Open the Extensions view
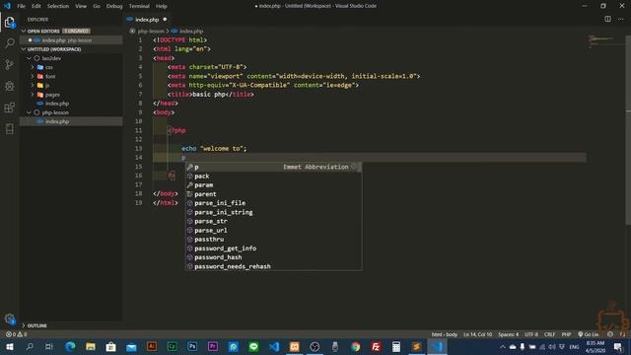Screen dimensions: 631x355 pyautogui.click(x=9, y=107)
